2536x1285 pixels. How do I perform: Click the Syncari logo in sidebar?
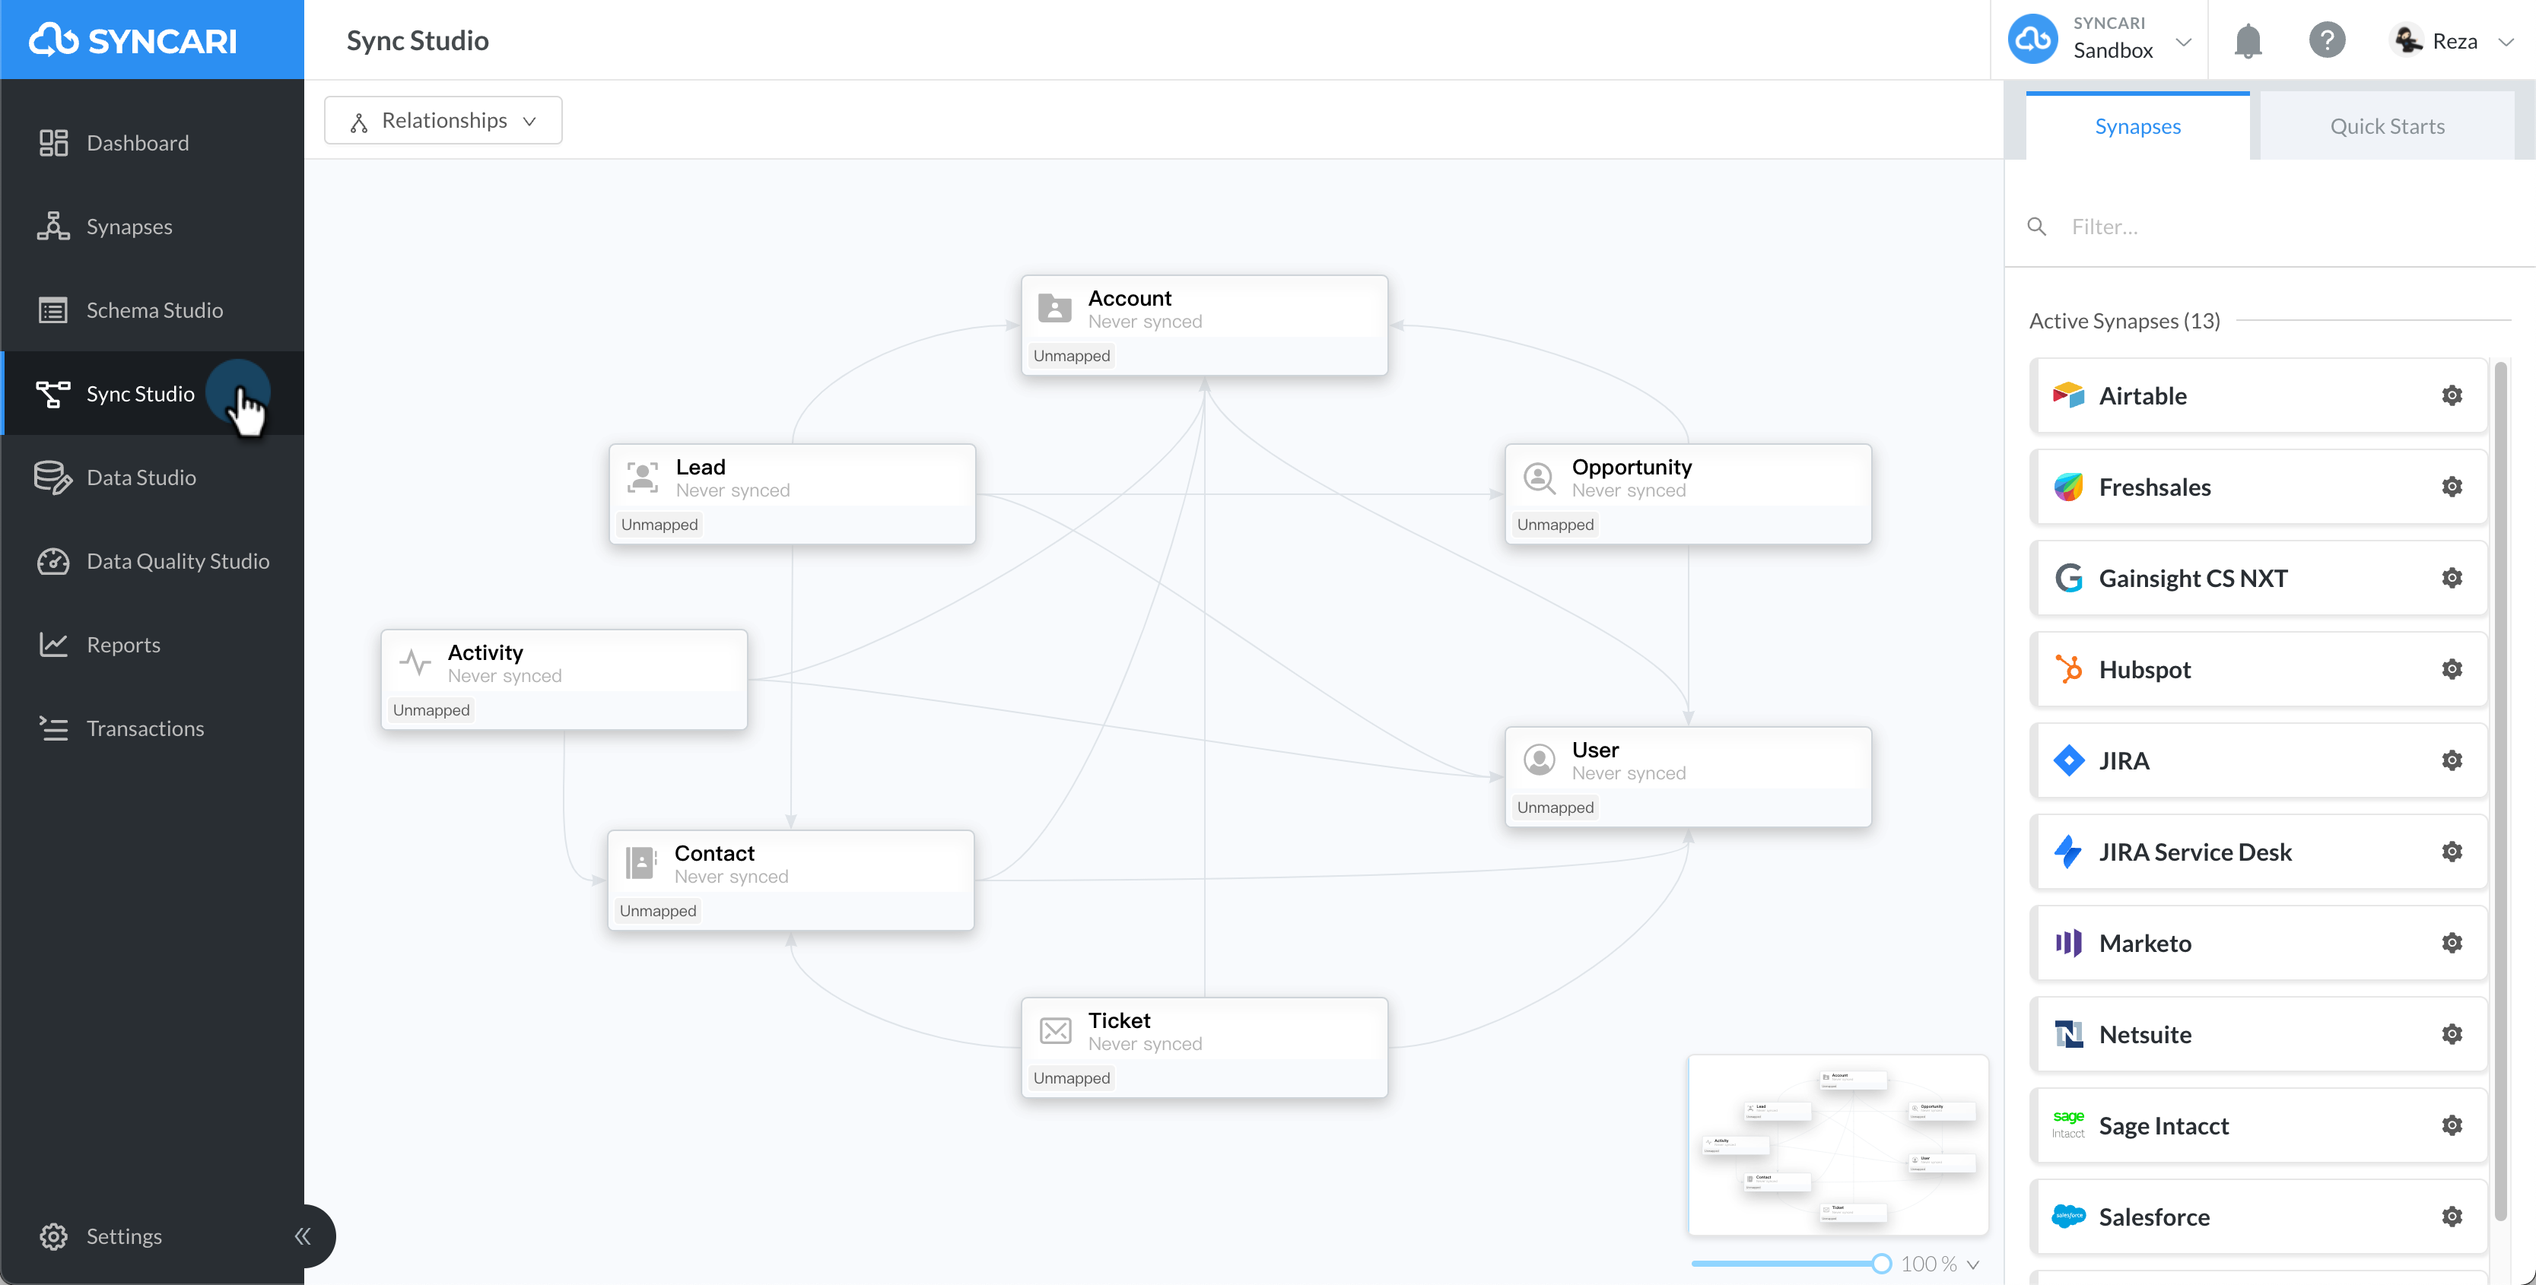click(133, 40)
